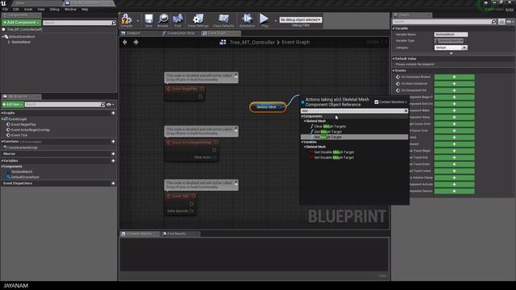Click the Variable Name field SkeletalMesh
Screen dimensions: 516x290
pyautogui.click(x=451, y=34)
